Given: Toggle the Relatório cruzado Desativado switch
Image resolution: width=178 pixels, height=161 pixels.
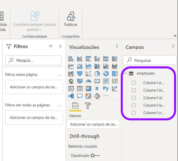Looking at the screenshot, I should (95, 155).
